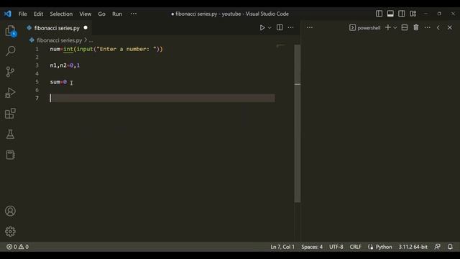
Task: Change indentation via Spaces: 4
Action: coord(312,247)
